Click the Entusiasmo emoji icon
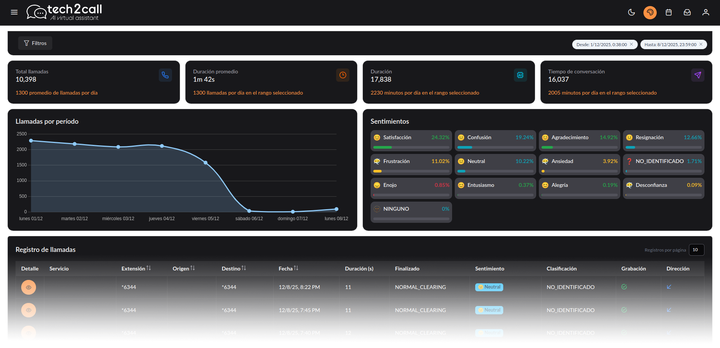Viewport: 720px width, 348px height. click(461, 185)
